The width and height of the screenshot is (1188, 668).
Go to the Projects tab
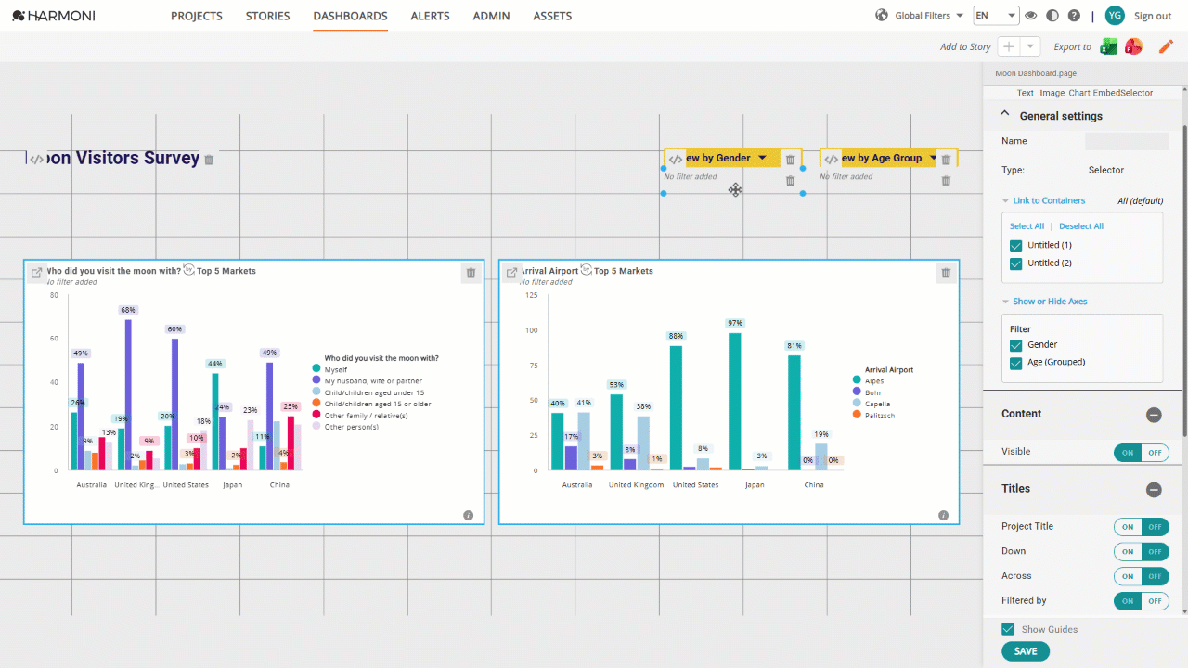197,16
